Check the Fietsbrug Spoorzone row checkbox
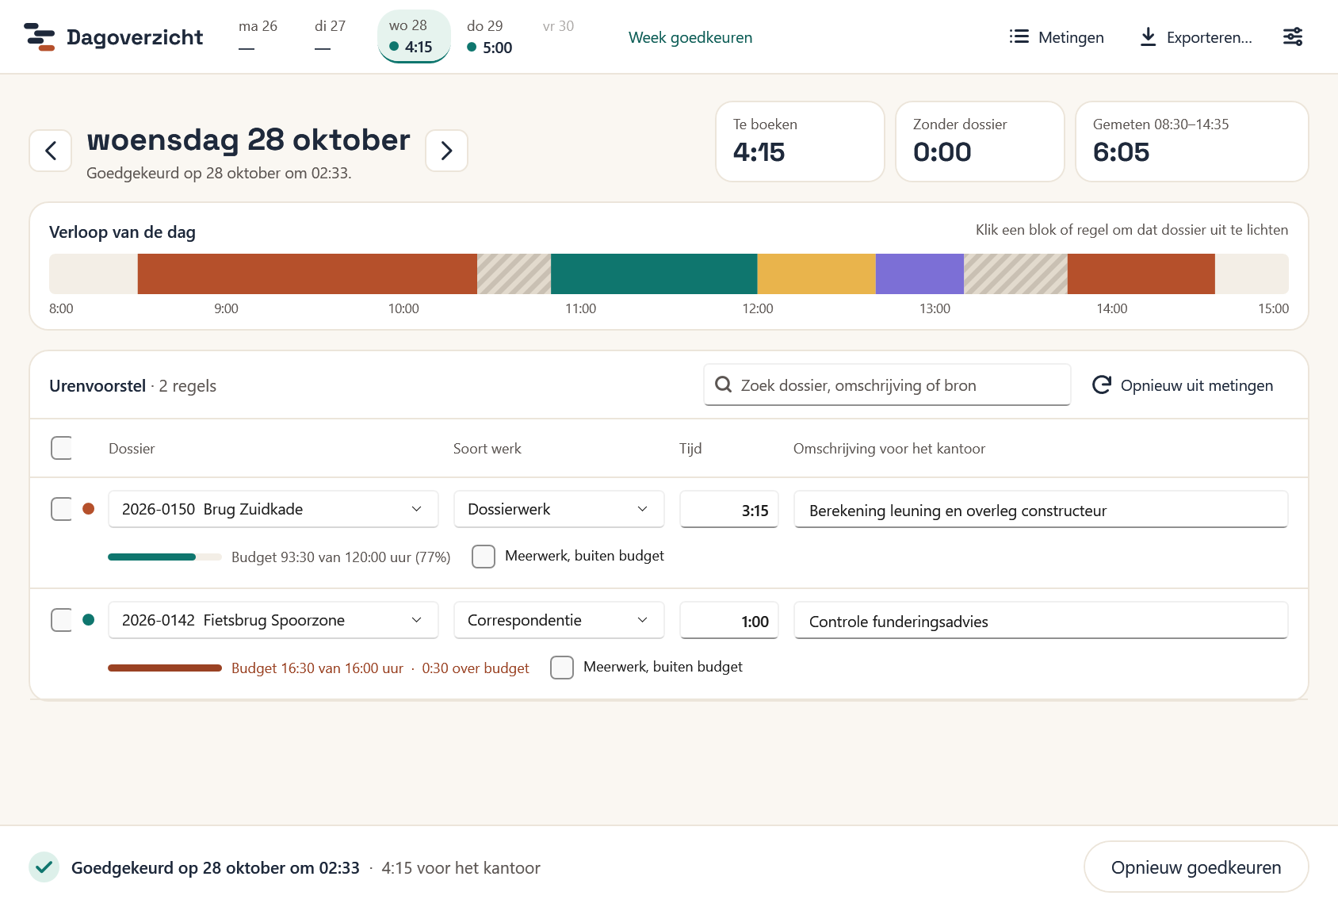This screenshot has width=1338, height=907. pyautogui.click(x=62, y=620)
